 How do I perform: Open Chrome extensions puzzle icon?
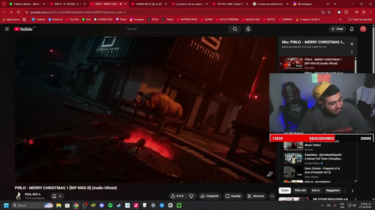346,12
